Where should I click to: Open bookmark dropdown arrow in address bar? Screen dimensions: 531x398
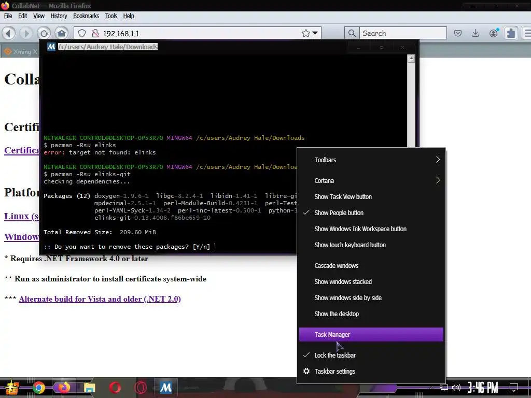pyautogui.click(x=315, y=33)
